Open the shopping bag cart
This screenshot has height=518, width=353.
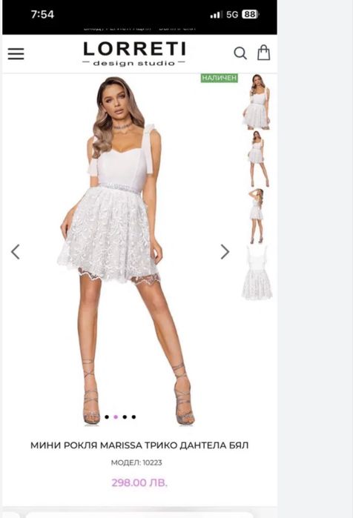pos(264,53)
